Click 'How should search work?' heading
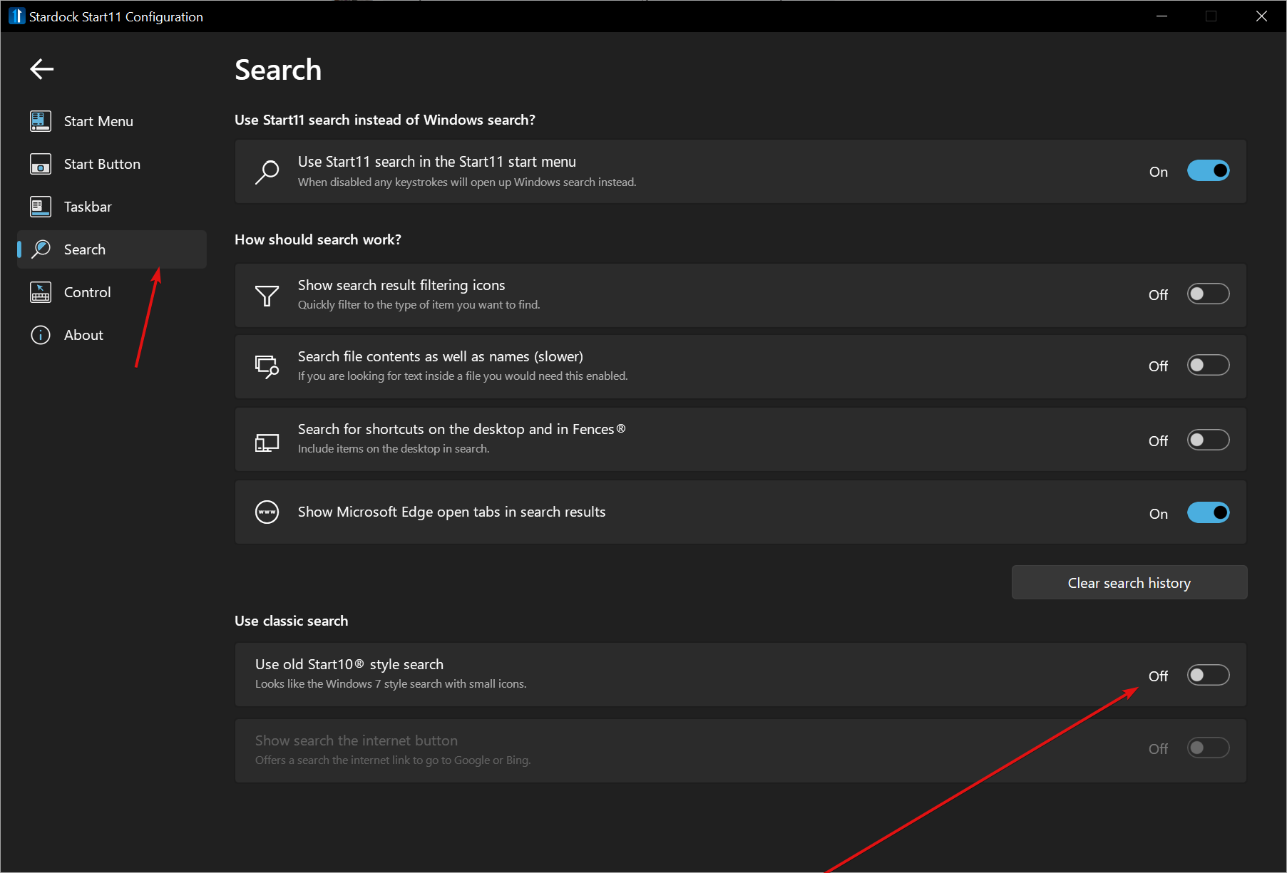Viewport: 1287px width, 873px height. (x=318, y=239)
